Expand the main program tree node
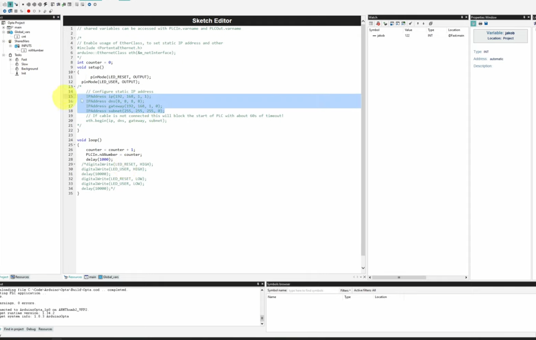Viewport: 536px width, 340px height. 4,27
